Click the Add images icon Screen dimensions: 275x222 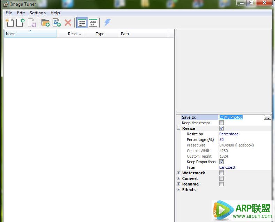click(57, 23)
